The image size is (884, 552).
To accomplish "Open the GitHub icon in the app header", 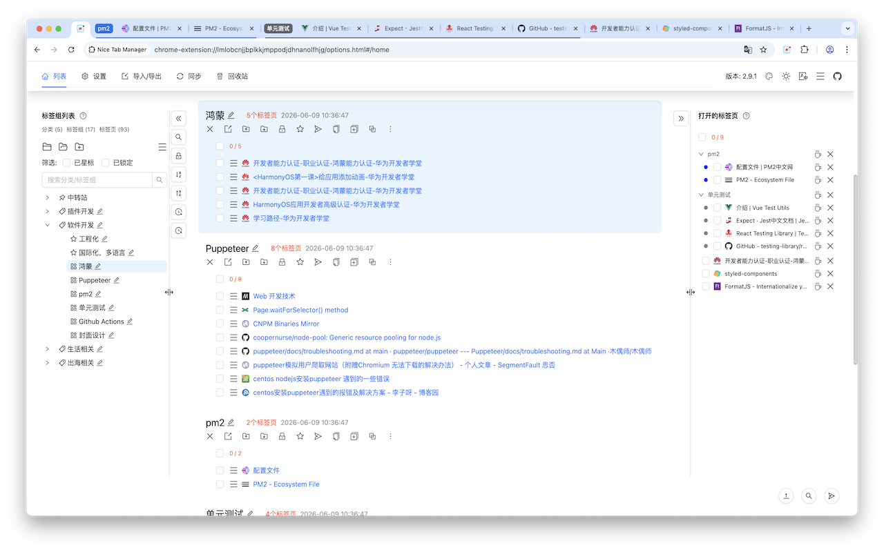I will pos(838,77).
